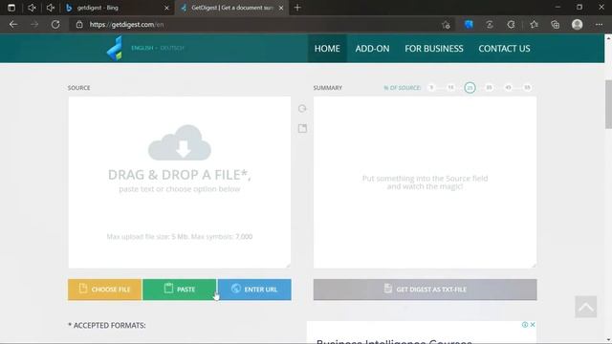Image resolution: width=612 pixels, height=344 pixels.
Task: Click the first muted speaker icon in tab strip
Action: (32, 8)
